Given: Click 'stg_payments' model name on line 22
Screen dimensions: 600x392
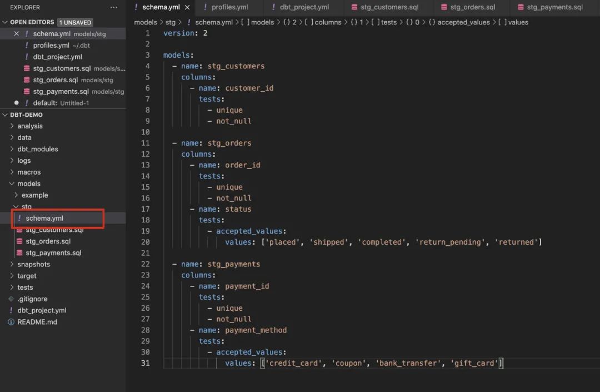Looking at the screenshot, I should (234, 264).
